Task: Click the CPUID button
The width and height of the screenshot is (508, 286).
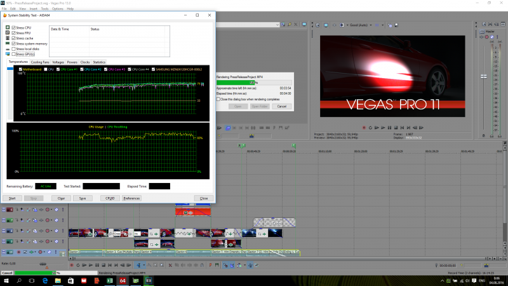Action: [110, 198]
